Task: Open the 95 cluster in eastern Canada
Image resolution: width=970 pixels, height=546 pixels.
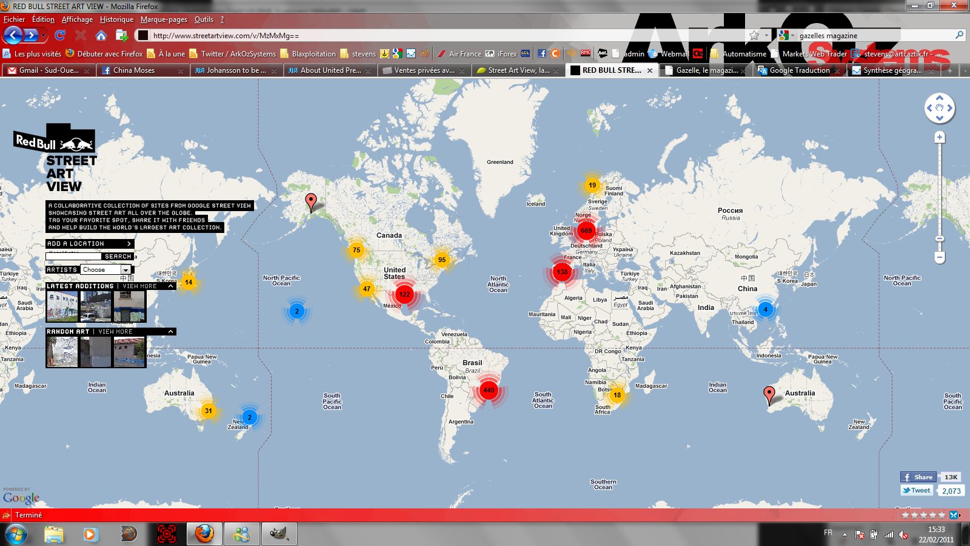Action: pyautogui.click(x=442, y=260)
